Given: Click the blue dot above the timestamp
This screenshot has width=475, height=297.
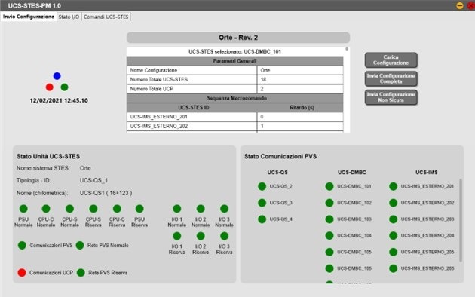Looking at the screenshot, I should pyautogui.click(x=57, y=76).
